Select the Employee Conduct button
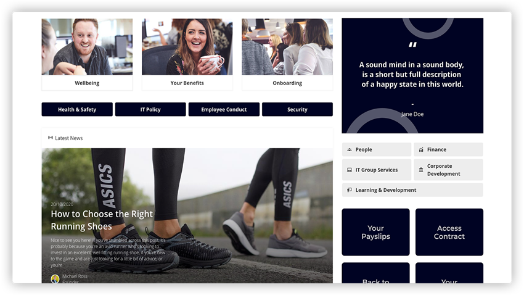524x295 pixels. pos(224,110)
